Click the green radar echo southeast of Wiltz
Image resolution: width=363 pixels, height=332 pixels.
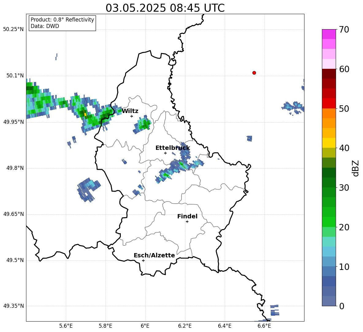tap(143, 124)
